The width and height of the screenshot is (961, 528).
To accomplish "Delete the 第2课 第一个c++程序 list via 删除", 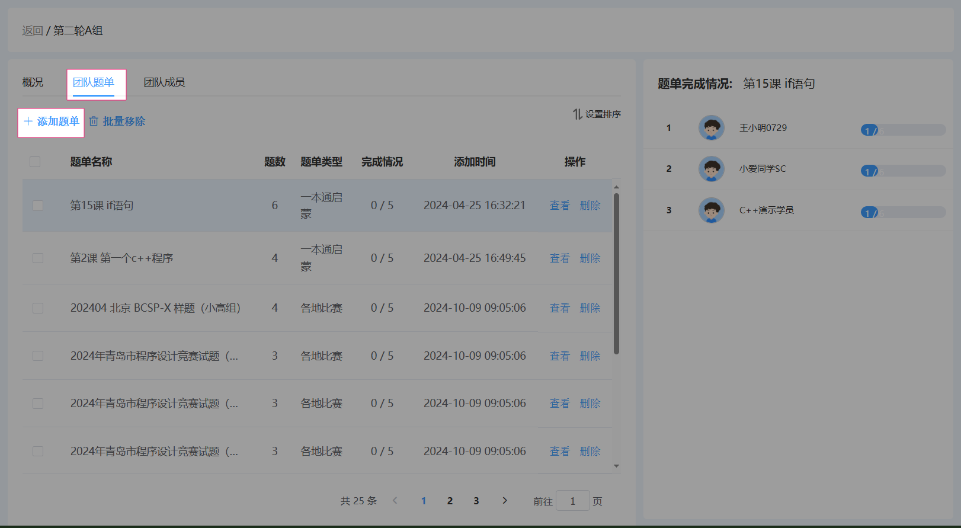I will (590, 258).
